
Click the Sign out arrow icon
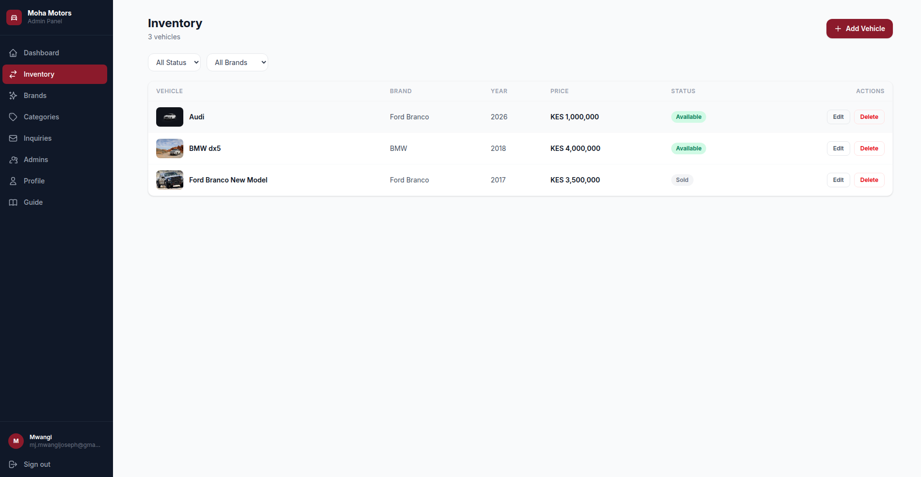click(13, 464)
